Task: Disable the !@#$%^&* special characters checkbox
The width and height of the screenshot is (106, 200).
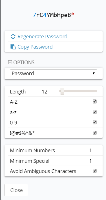Action: pyautogui.click(x=95, y=133)
